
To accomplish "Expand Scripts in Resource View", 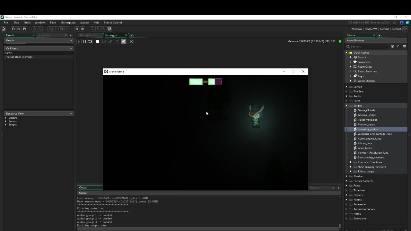I will [x=6, y=124].
